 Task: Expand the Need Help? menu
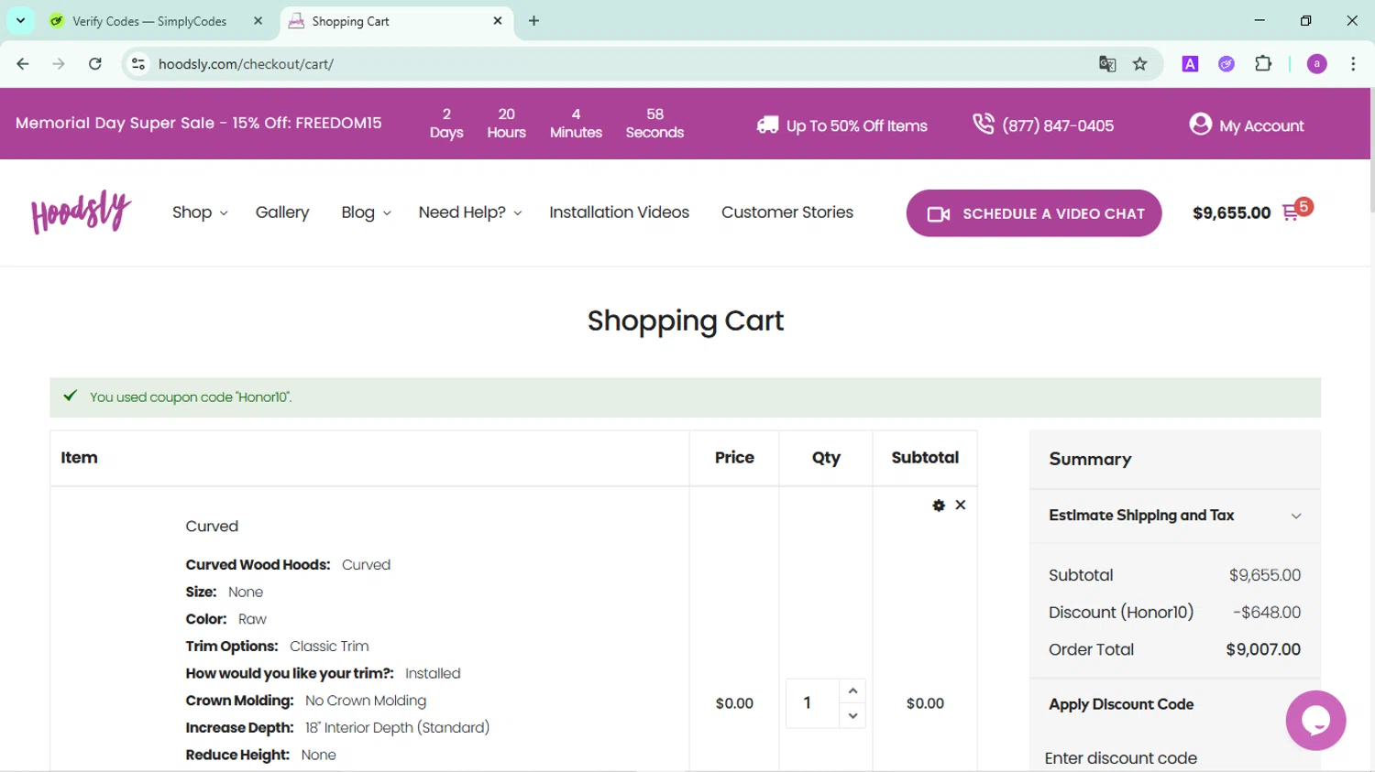pyautogui.click(x=470, y=212)
